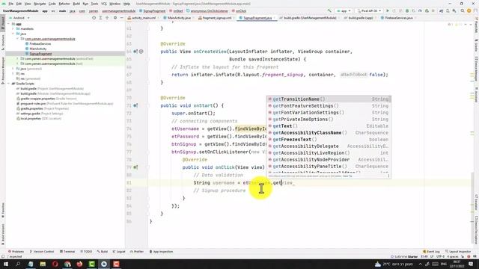The image size is (479, 269).
Task: Open the notification center on taskbar
Action: point(471,264)
